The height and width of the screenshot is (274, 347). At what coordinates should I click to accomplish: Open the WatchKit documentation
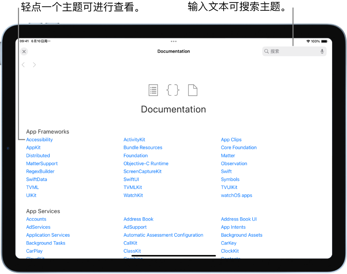point(133,196)
